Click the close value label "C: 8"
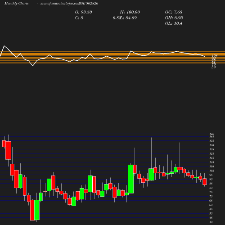225x225 pixels. (79, 18)
